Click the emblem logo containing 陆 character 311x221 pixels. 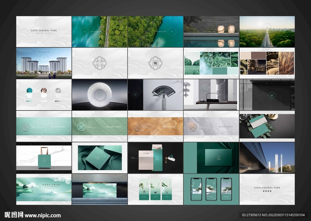[x=155, y=63]
